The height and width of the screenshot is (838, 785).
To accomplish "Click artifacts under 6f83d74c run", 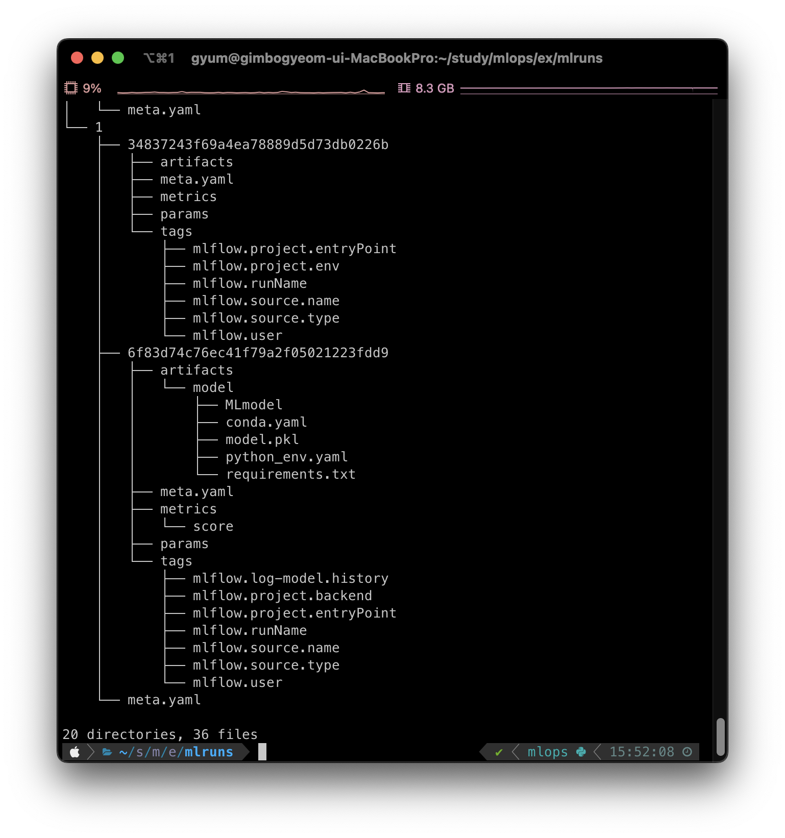I will click(x=197, y=370).
